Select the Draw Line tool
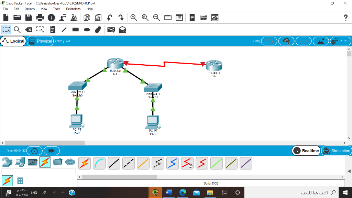The height and width of the screenshot is (198, 352). [64, 30]
